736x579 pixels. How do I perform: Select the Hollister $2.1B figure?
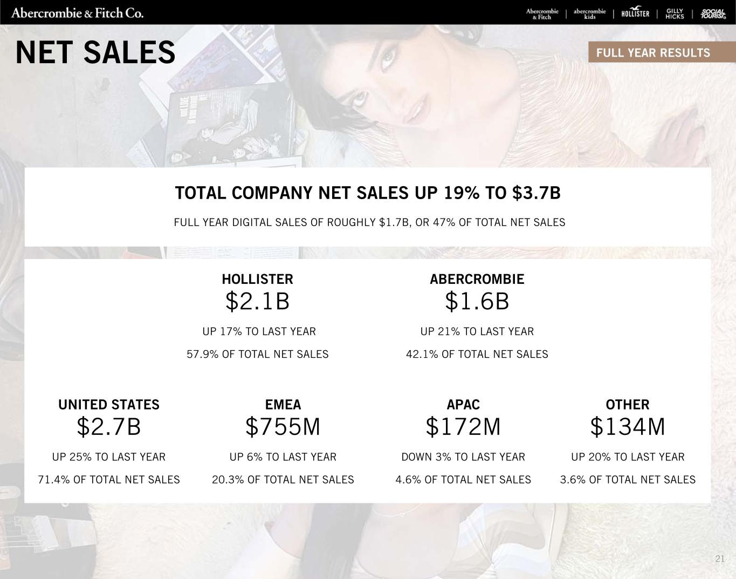coord(257,302)
